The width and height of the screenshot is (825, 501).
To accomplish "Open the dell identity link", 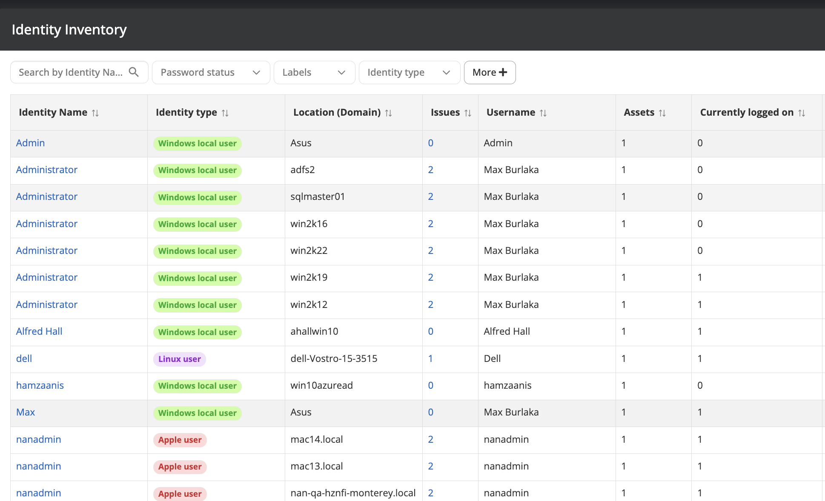I will pos(24,359).
